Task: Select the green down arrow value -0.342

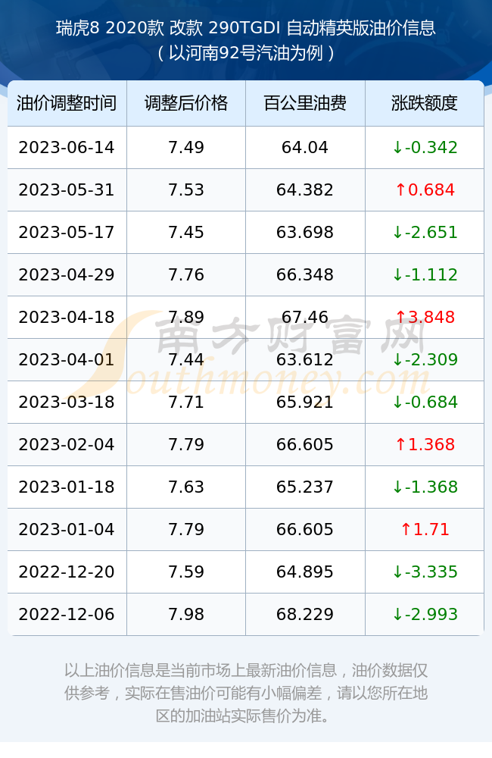Action: point(425,148)
